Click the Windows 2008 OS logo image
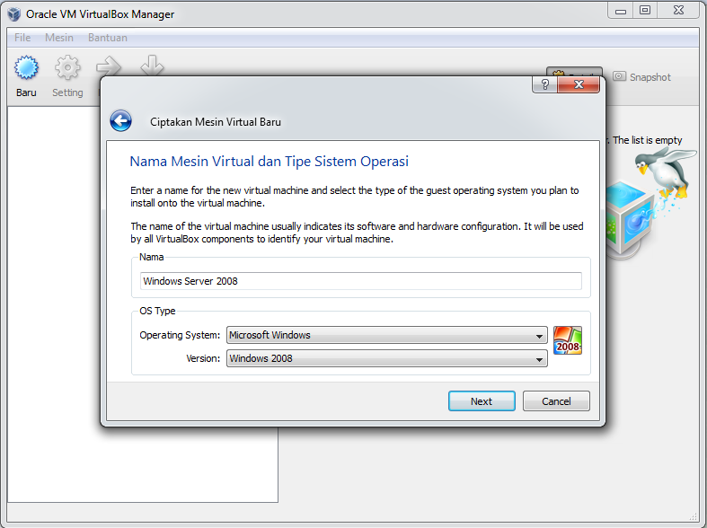This screenshot has width=707, height=528. click(568, 341)
